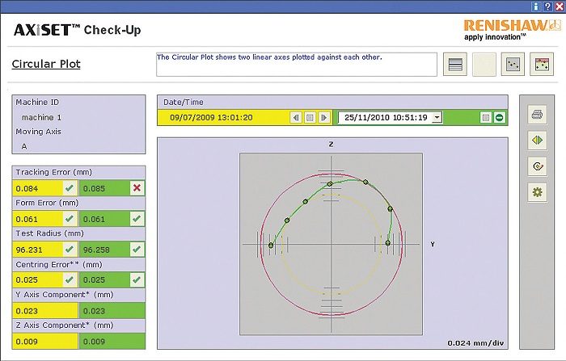
Task: Click the tick beside yellow Form Error 0.061
Action: [70, 219]
